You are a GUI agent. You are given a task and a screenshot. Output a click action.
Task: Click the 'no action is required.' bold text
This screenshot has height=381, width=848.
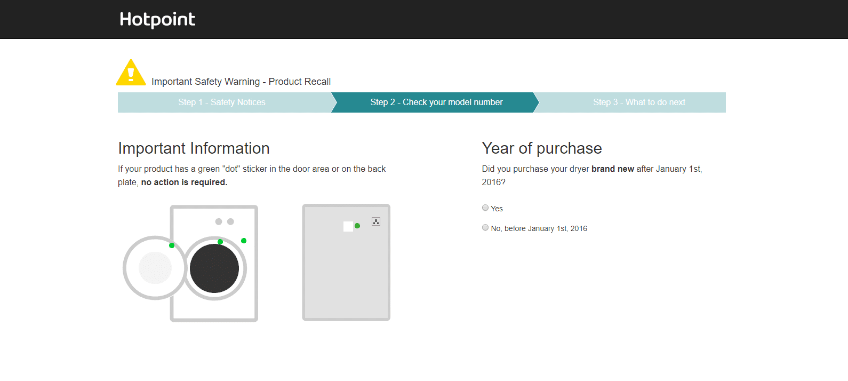coord(184,182)
